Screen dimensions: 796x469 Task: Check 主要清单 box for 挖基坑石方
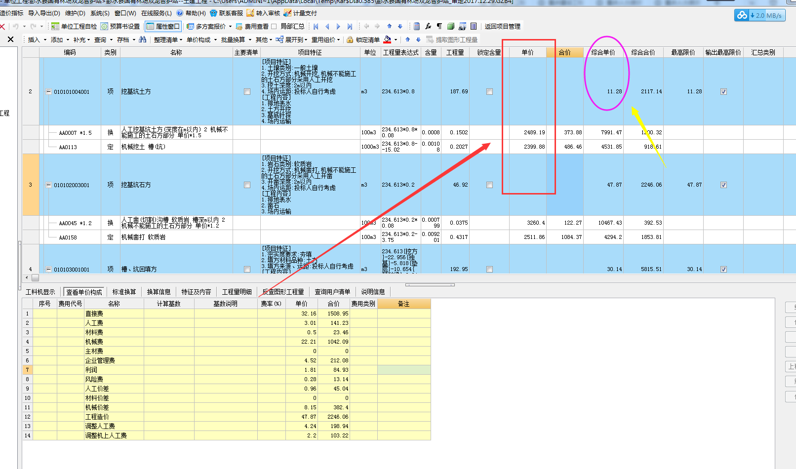tap(247, 185)
